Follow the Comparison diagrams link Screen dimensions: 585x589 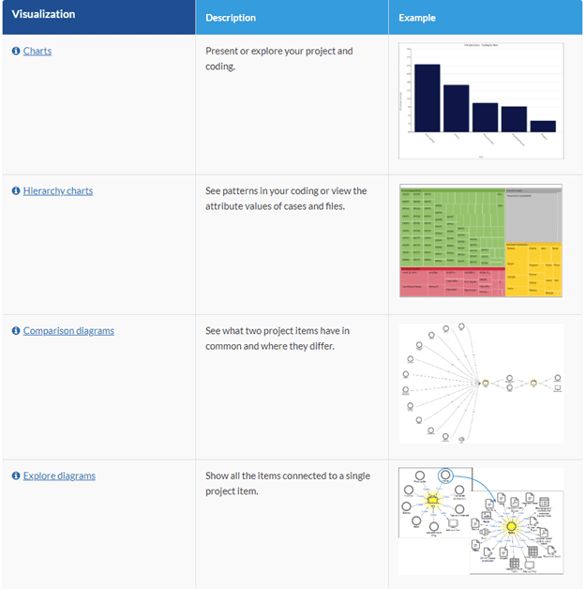coord(68,331)
